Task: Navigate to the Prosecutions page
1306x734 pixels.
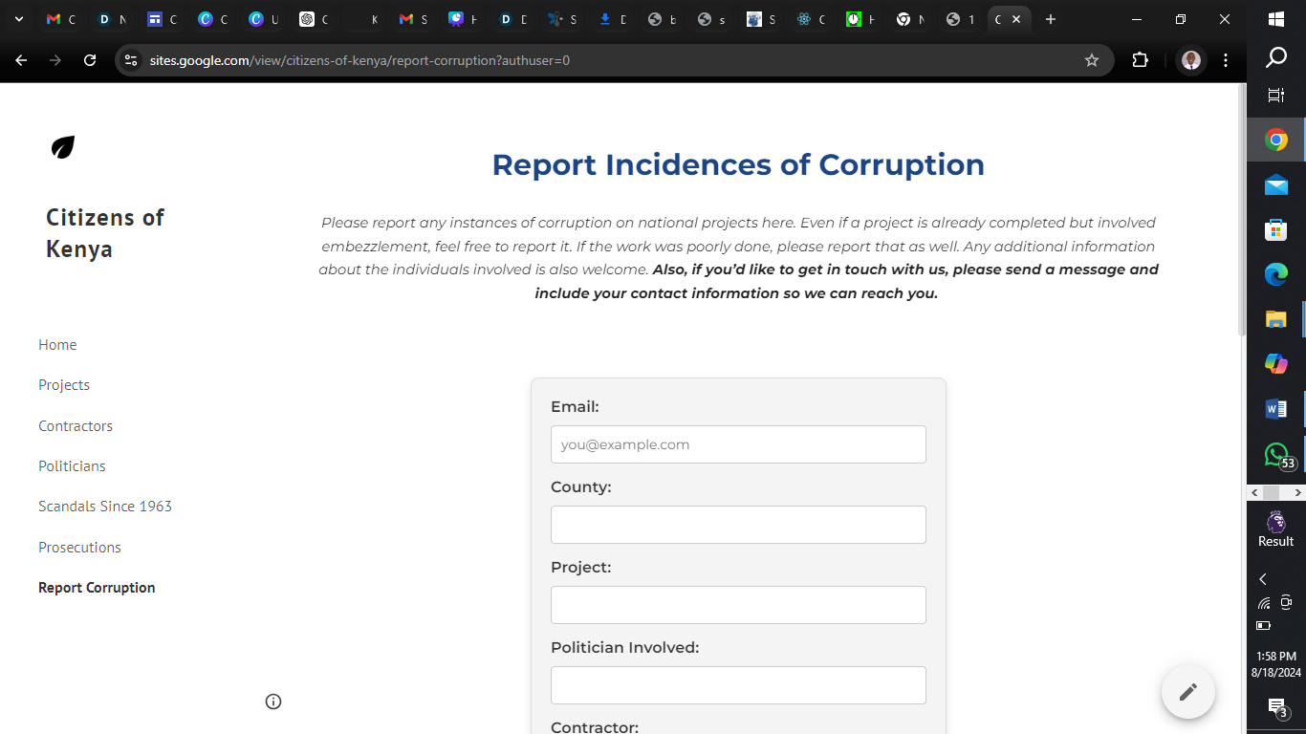Action: (x=79, y=547)
